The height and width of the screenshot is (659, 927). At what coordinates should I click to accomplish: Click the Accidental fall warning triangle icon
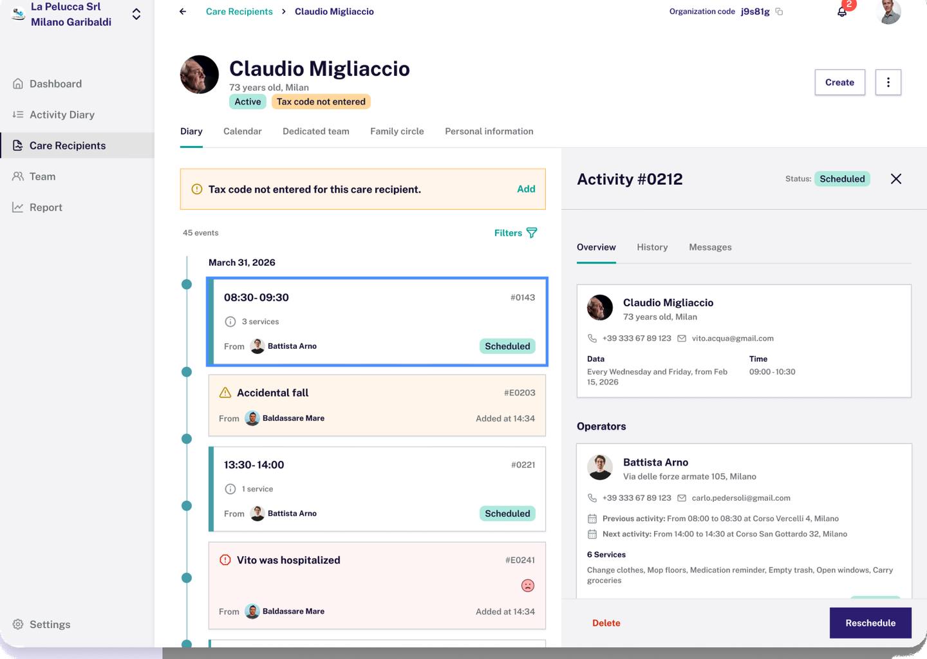(x=225, y=393)
